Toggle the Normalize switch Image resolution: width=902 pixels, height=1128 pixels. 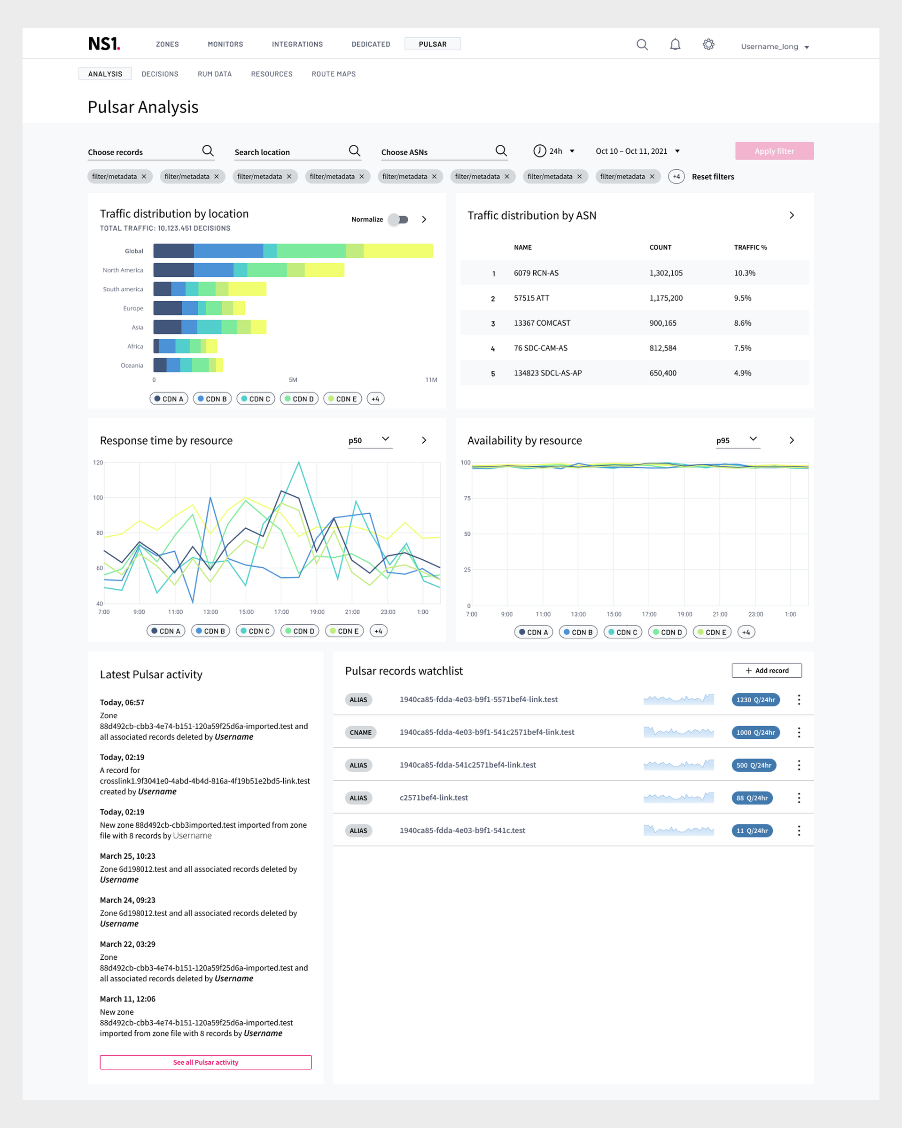[x=398, y=220]
